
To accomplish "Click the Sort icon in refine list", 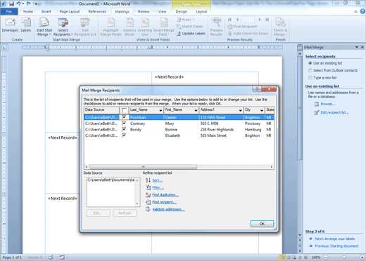I will click(148, 180).
